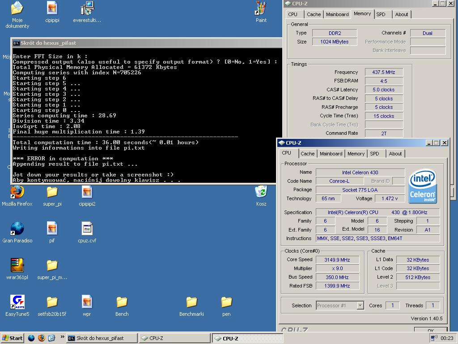Click the FSB:DRAM 4:5 value
The image size is (458, 344).
(384, 81)
